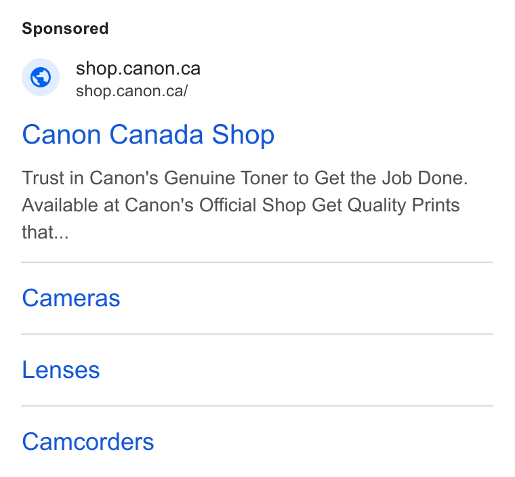Click the shop.canon.ca site name
515x477 pixels.
pos(138,68)
